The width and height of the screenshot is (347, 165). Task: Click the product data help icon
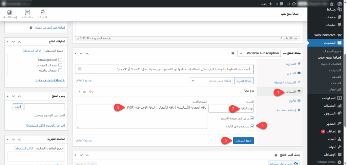click(x=233, y=53)
